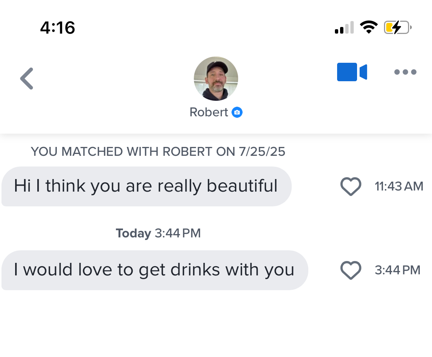The image size is (432, 357).
Task: Tap the "Today 3:44 PM" date separator
Action: tap(158, 233)
